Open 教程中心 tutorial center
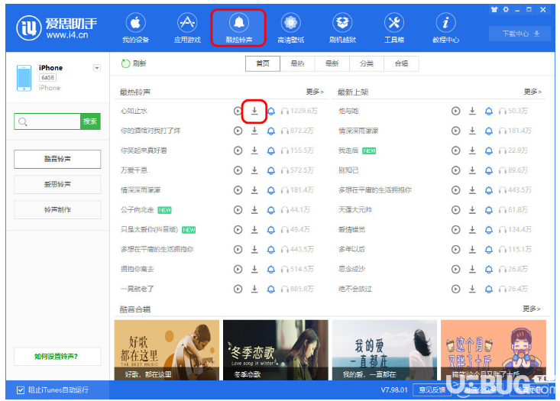Viewport: 560px width, 401px height. [445, 27]
